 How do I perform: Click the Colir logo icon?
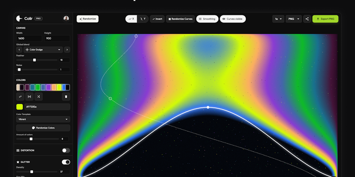[x=19, y=19]
